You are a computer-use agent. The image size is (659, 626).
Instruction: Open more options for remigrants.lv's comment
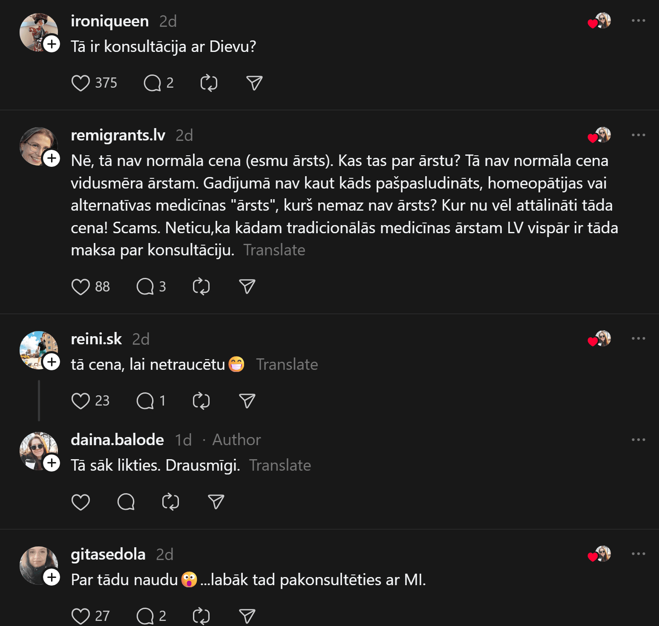[638, 135]
